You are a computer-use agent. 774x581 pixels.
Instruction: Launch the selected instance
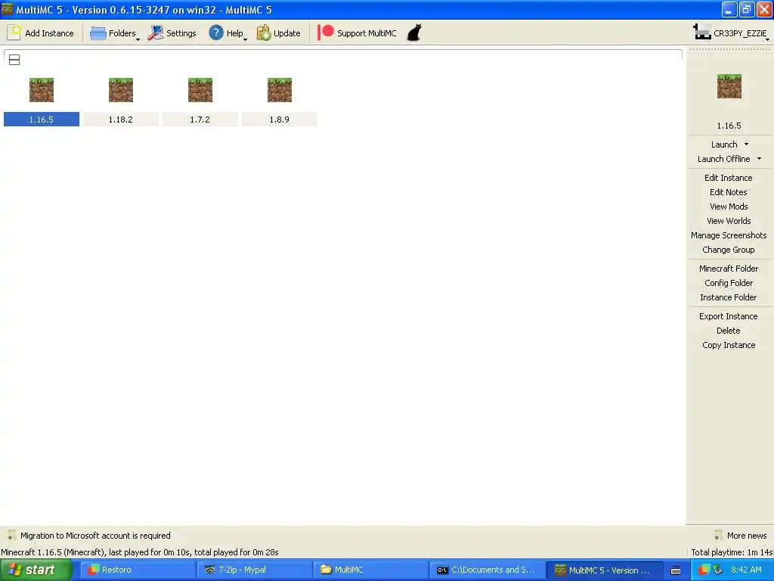[724, 144]
